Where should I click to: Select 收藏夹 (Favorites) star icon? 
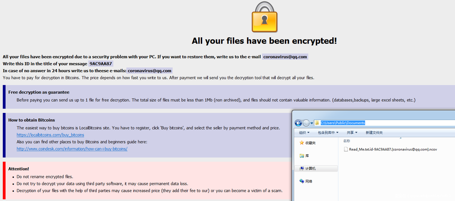coord(302,143)
